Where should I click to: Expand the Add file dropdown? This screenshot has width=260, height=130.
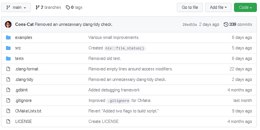pos(218,7)
